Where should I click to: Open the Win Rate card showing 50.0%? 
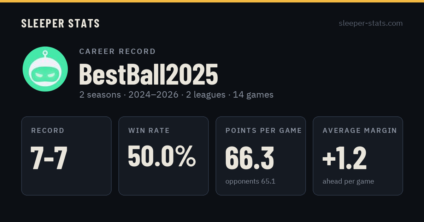tap(164, 156)
